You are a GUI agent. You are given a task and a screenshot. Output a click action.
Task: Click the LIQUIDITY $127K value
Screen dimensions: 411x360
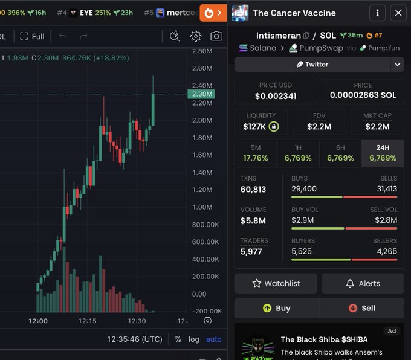pos(254,127)
